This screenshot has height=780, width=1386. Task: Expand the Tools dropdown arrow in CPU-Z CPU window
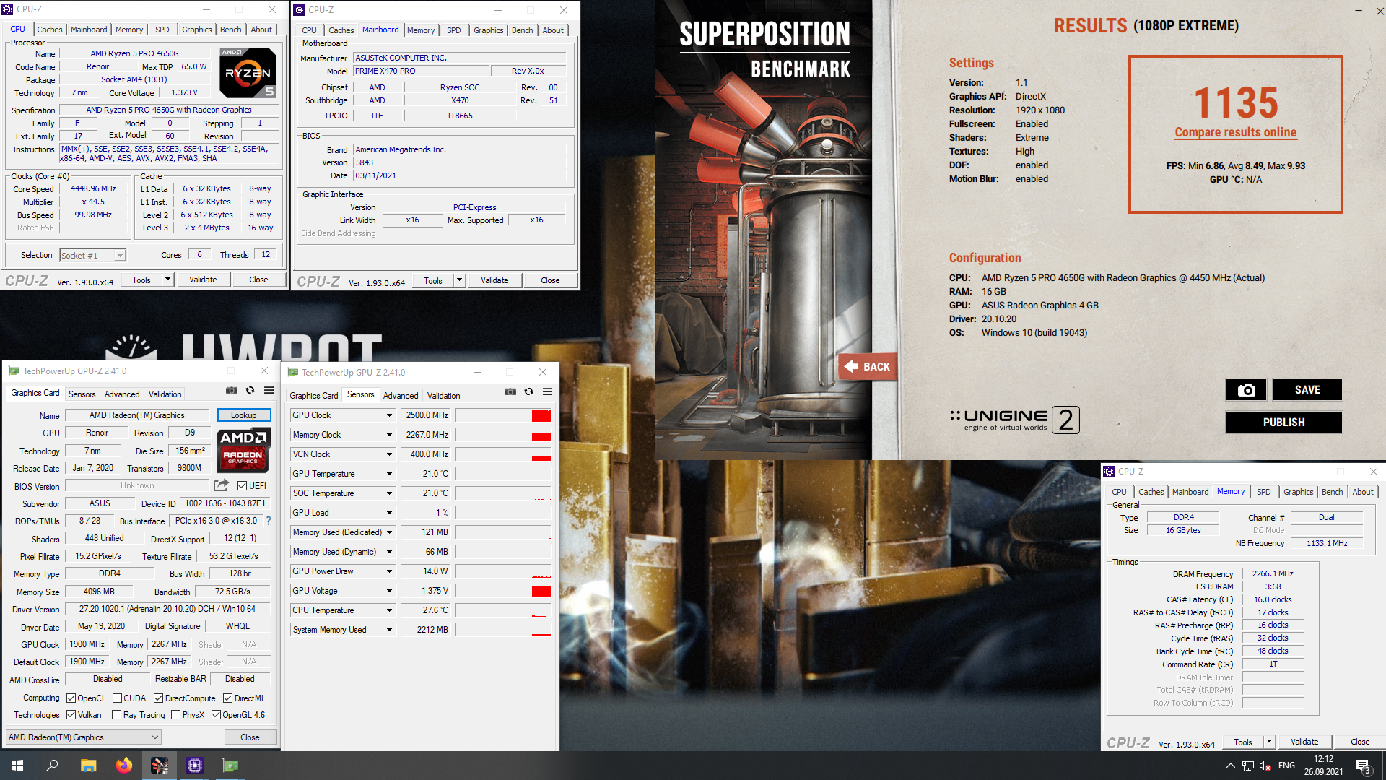click(167, 279)
